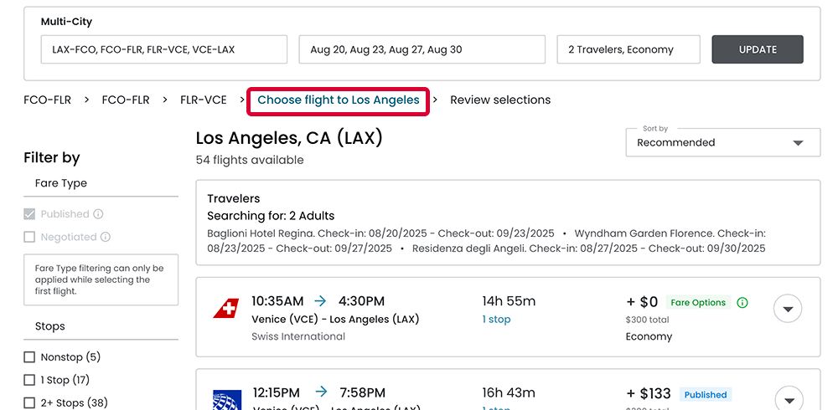Screen dimensions: 838x410
Task: Open the Sort by Recommended dropdown
Action: [x=723, y=142]
